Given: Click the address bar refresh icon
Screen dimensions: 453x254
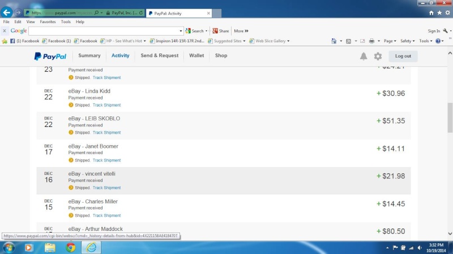Looking at the screenshot, I should click(141, 12).
